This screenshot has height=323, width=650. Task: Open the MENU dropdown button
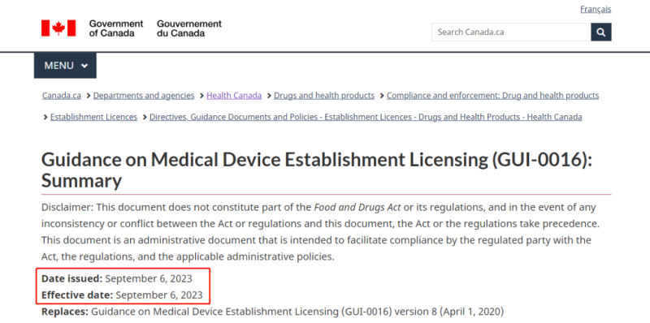coord(65,66)
